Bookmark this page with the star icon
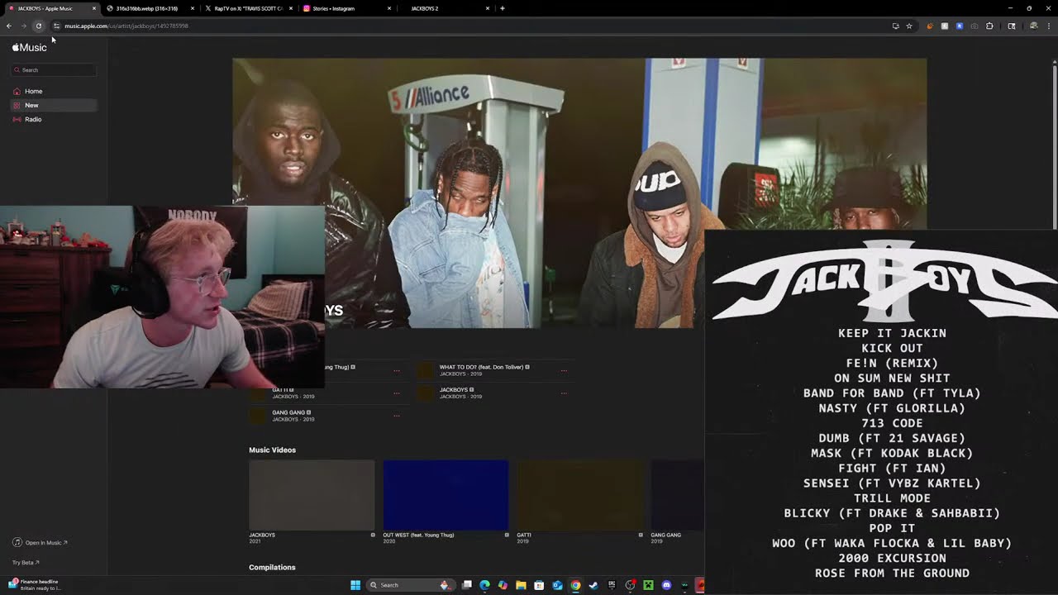1058x595 pixels. [909, 26]
